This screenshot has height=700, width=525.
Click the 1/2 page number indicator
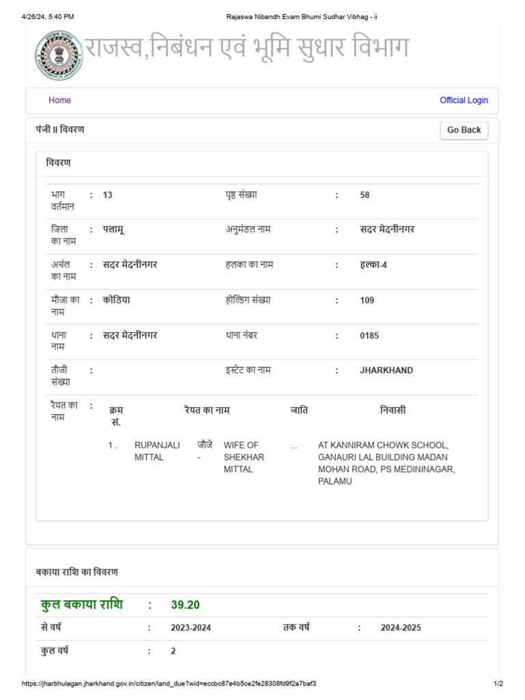[498, 684]
